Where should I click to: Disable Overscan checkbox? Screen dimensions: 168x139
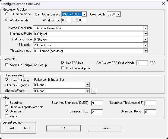tap(7, 111)
